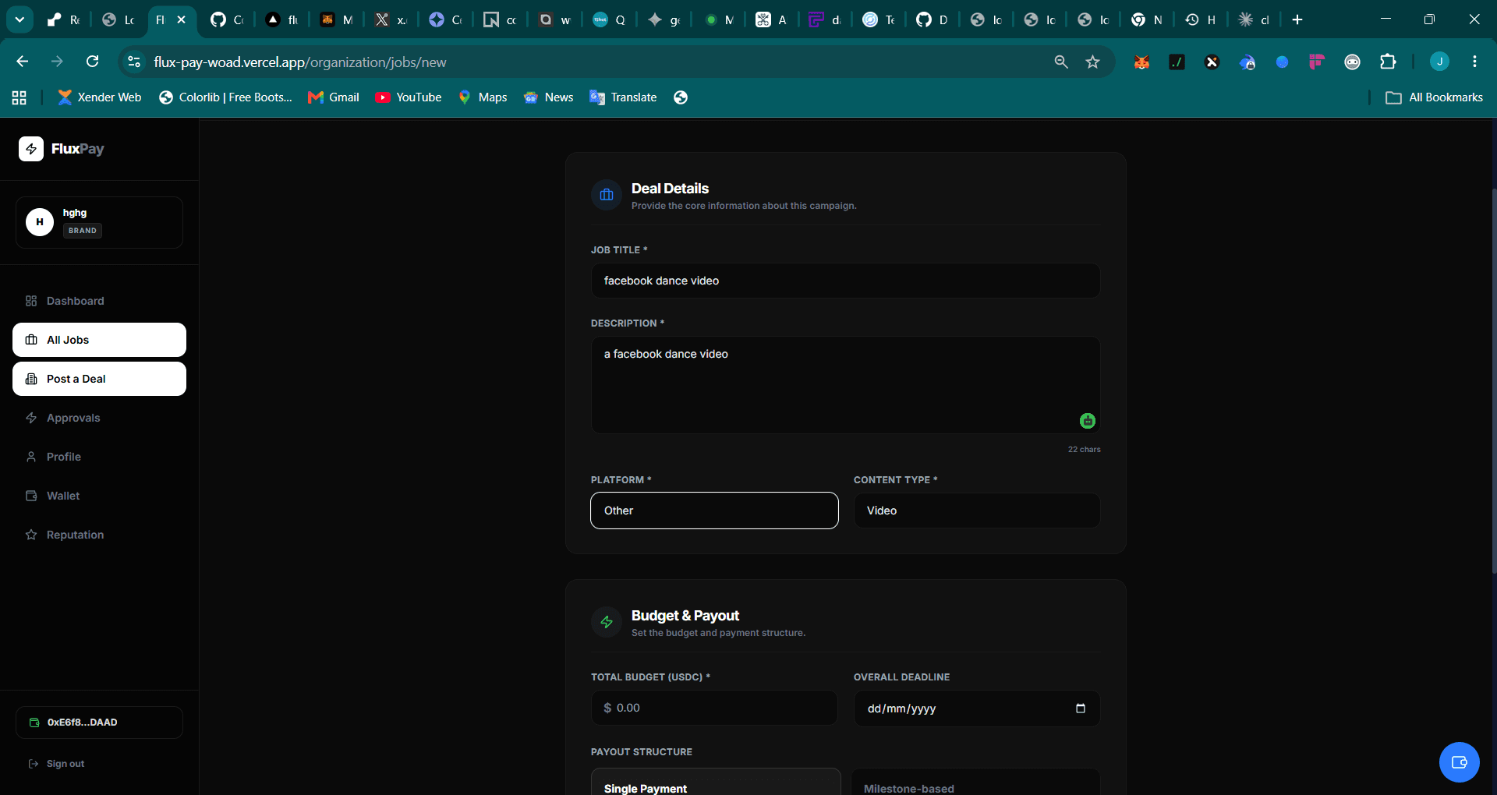Open the floating blue wallet button
Screen dimensions: 1497x795
pyautogui.click(x=1459, y=762)
